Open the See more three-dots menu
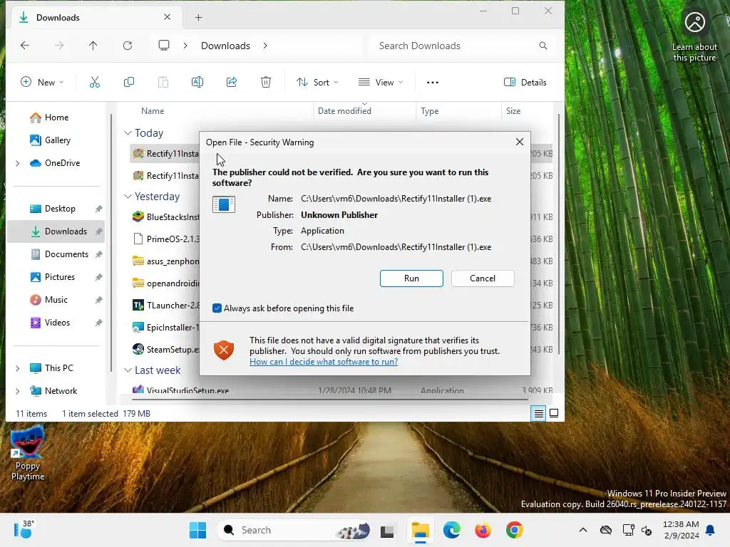Image resolution: width=730 pixels, height=547 pixels. [433, 83]
